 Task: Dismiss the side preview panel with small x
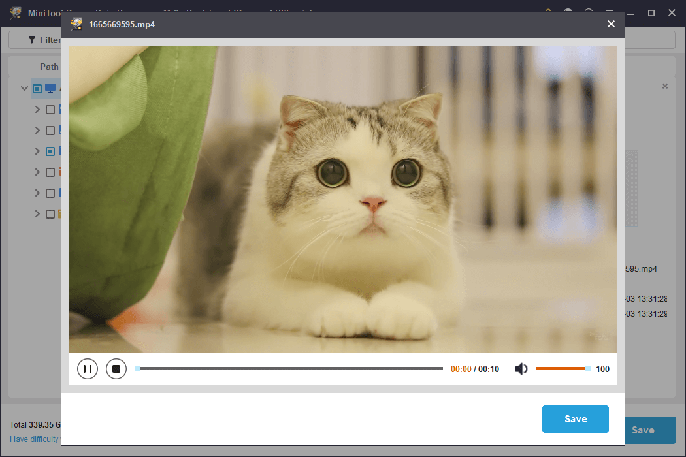coord(665,86)
